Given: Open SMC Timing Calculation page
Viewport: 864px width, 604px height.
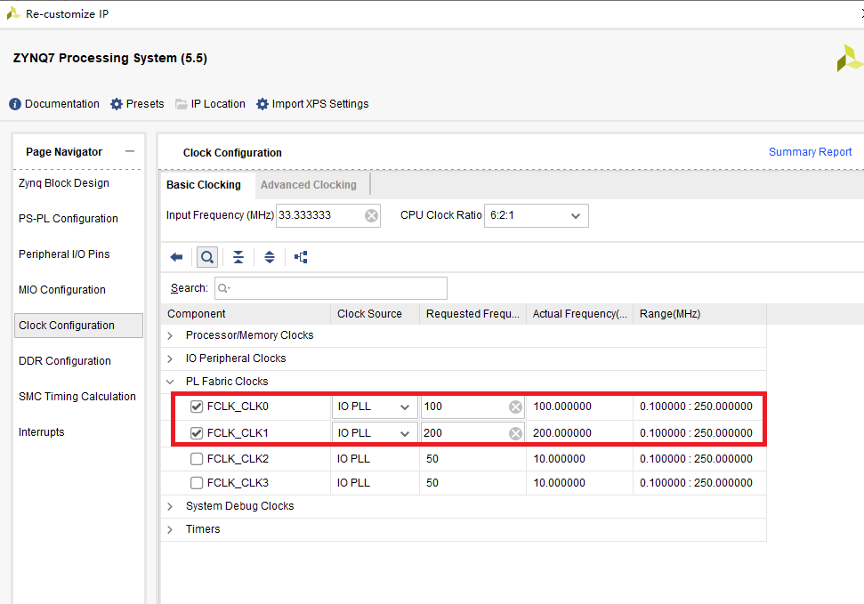Looking at the screenshot, I should coord(77,396).
